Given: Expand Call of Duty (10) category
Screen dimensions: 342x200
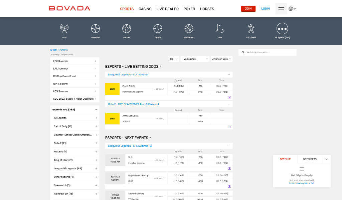Looking at the screenshot, I should (x=96, y=126).
